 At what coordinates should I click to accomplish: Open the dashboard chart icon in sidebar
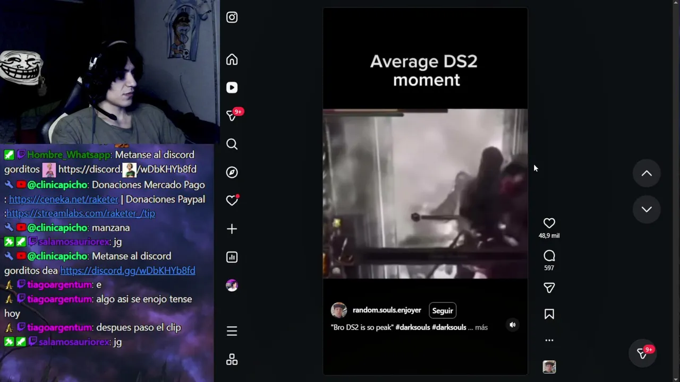pyautogui.click(x=232, y=257)
